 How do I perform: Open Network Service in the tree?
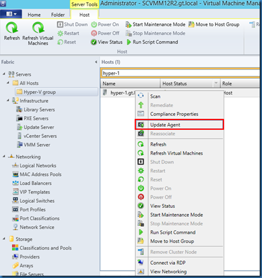[33, 227]
